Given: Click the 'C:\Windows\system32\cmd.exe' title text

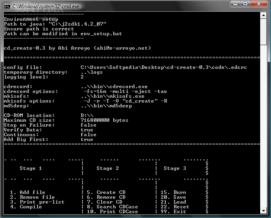Looking at the screenshot, I should point(46,6).
